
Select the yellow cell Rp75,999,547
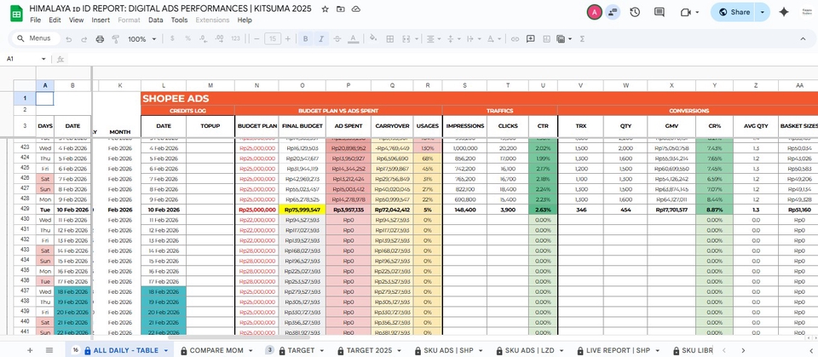click(302, 210)
